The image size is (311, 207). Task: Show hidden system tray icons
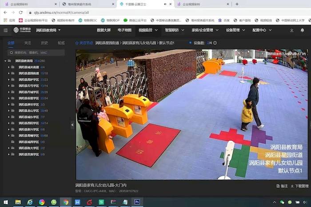click(275, 202)
